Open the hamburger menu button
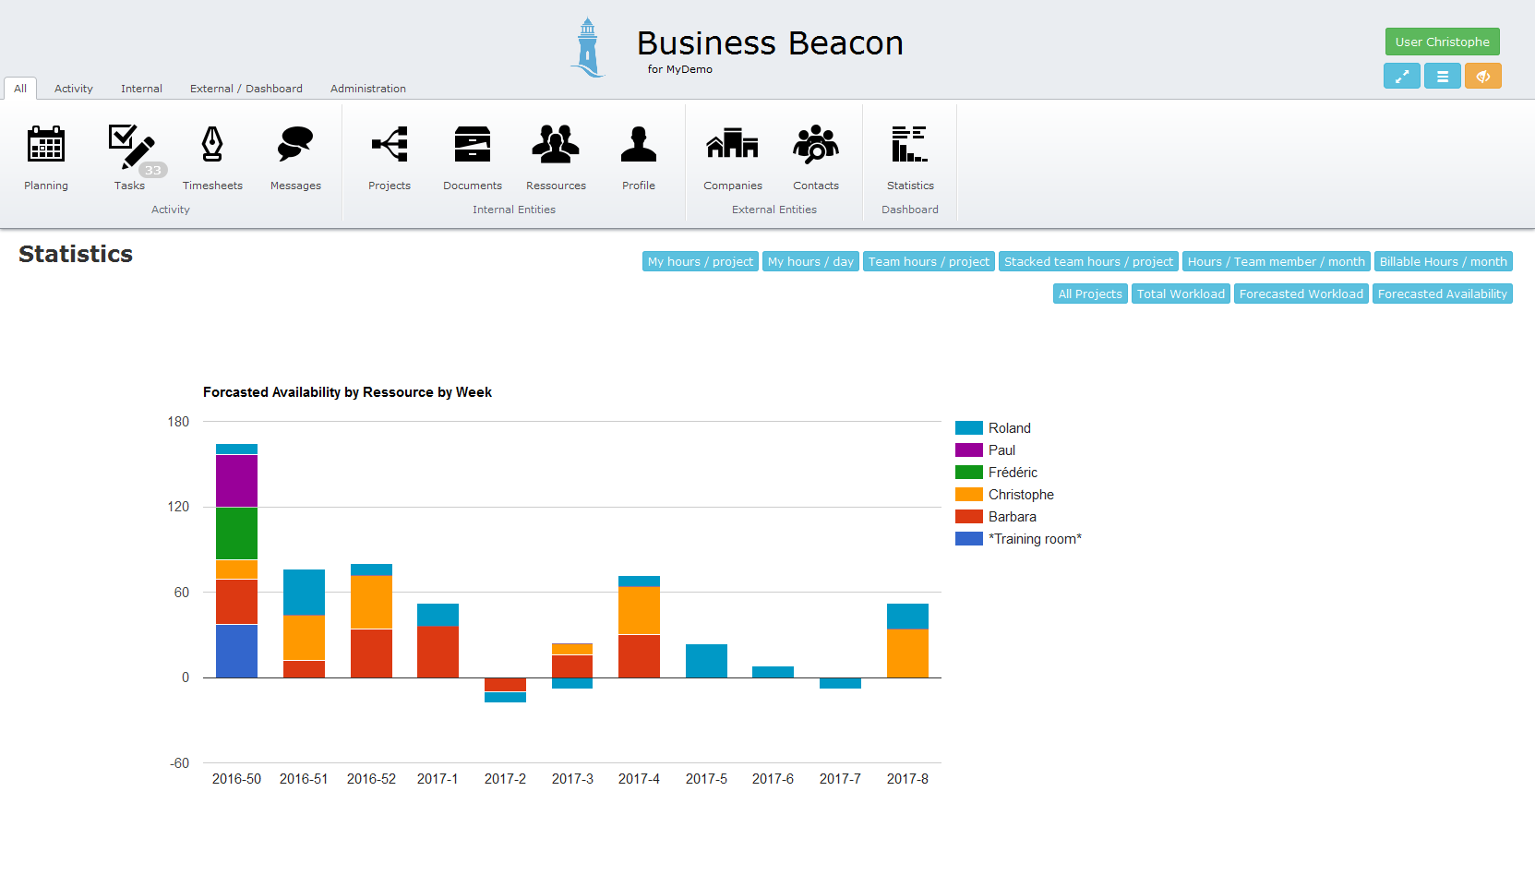 [x=1442, y=77]
